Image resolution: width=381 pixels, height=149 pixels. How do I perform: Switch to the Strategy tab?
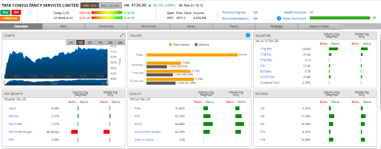click(x=277, y=27)
